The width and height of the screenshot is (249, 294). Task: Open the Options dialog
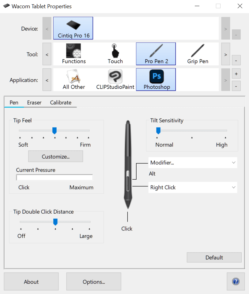[x=93, y=281]
